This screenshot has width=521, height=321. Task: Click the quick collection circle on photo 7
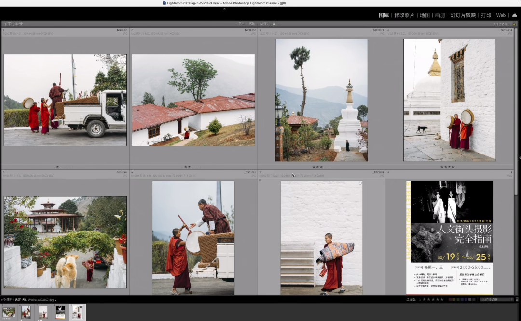(x=360, y=183)
